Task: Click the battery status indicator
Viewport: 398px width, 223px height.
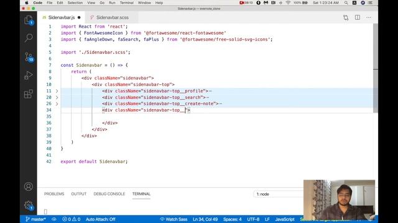Action: (x=301, y=2)
